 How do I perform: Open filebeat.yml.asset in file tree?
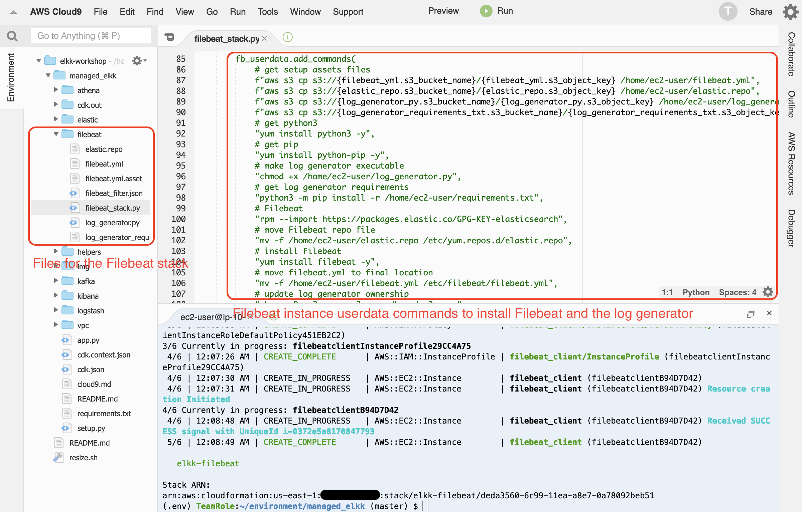click(114, 179)
